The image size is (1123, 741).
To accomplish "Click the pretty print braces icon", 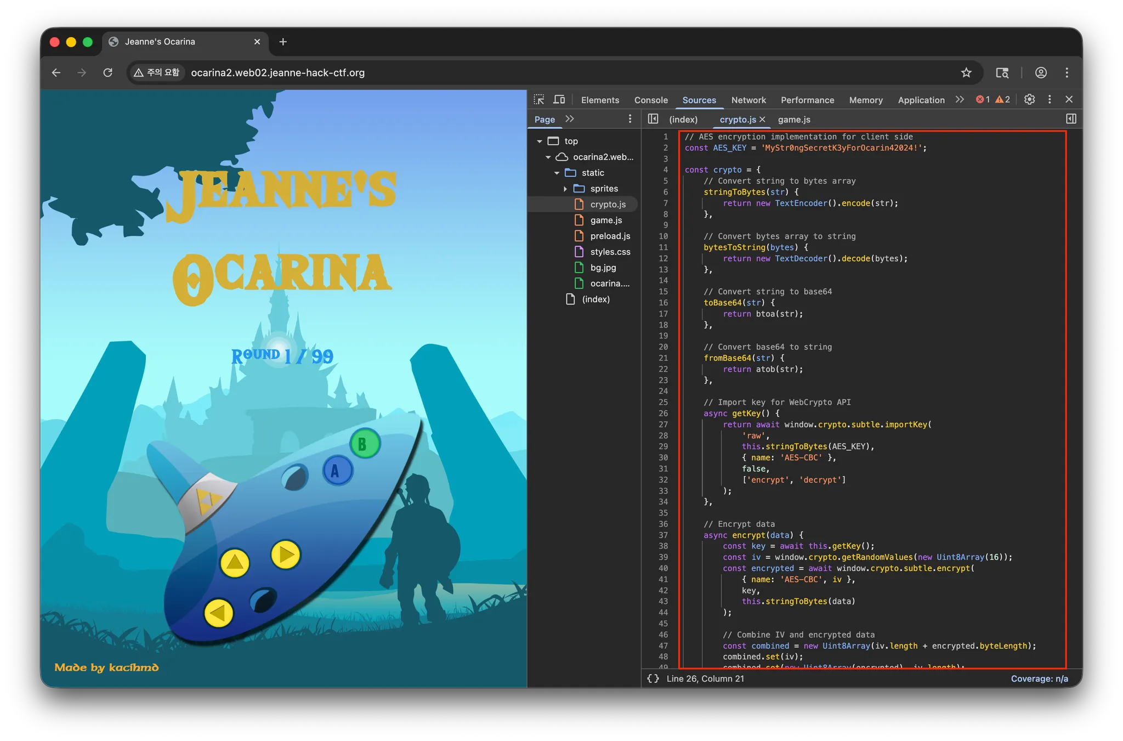I will point(653,678).
